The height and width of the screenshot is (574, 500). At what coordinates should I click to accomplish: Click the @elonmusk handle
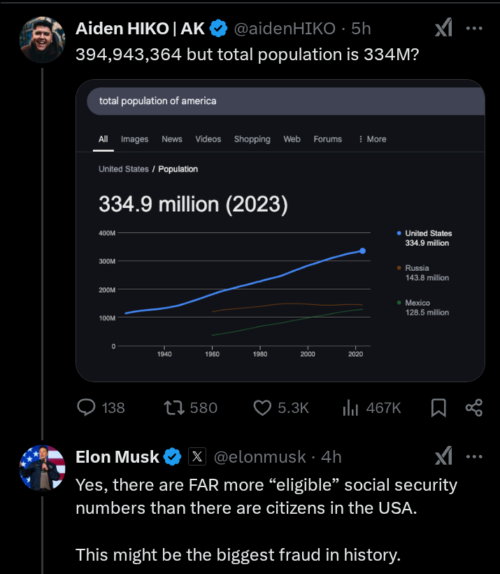click(x=259, y=457)
